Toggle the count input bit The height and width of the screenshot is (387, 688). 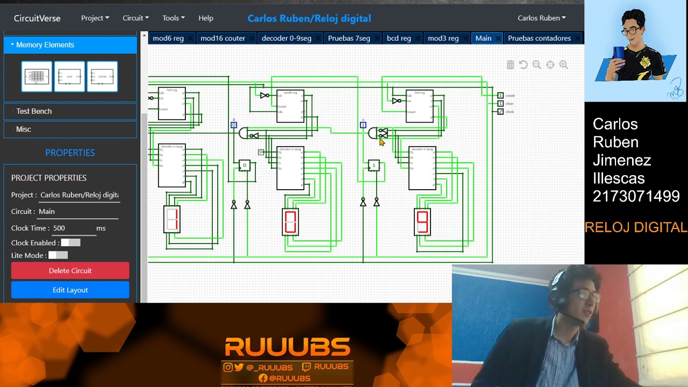500,96
